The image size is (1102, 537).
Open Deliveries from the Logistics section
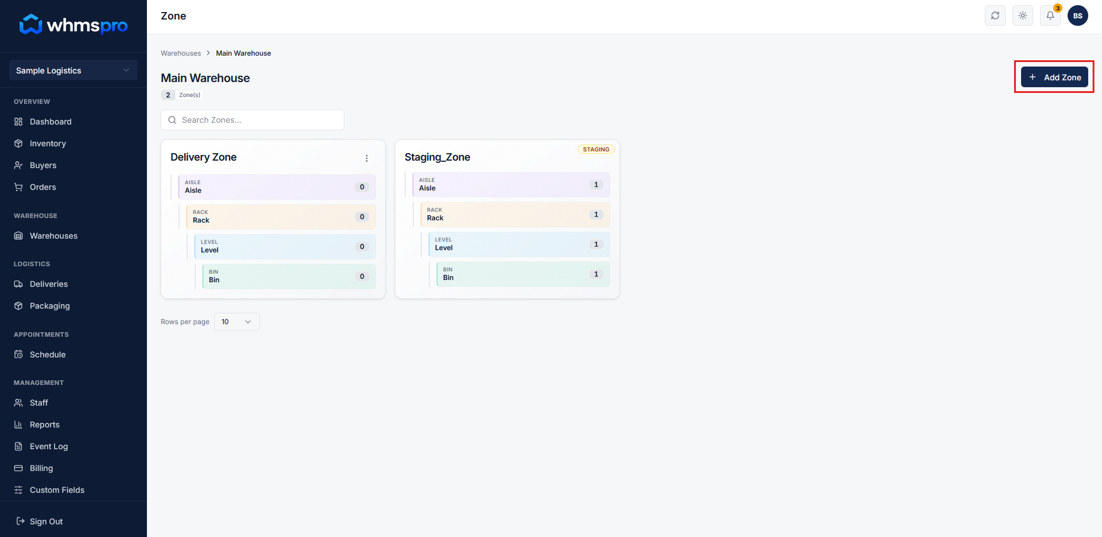[49, 284]
